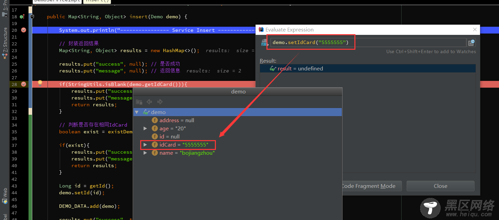The image size is (499, 220).
Task: Click the 'Result:' label
Action: (268, 61)
